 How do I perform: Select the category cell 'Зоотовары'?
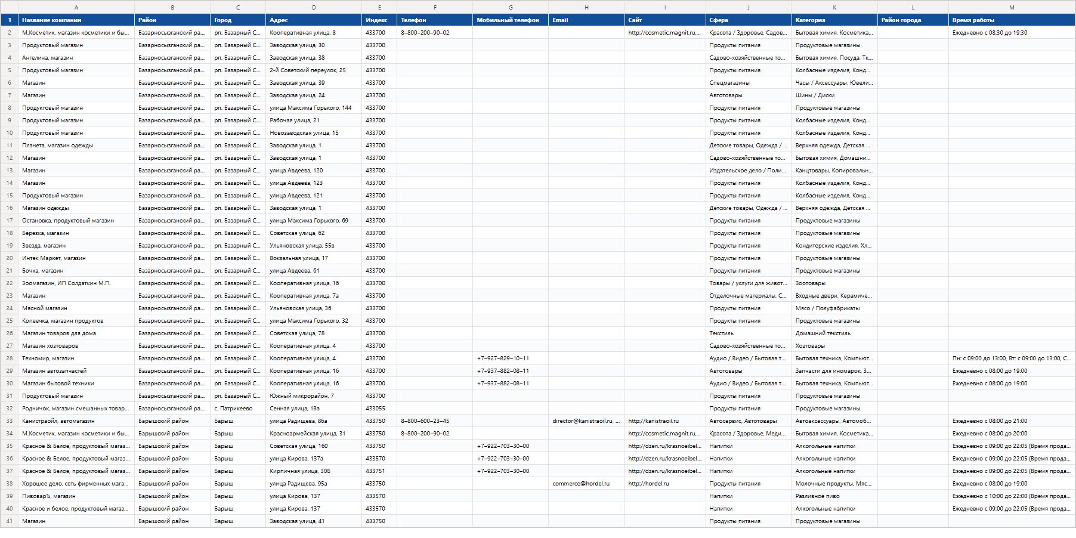coord(834,283)
